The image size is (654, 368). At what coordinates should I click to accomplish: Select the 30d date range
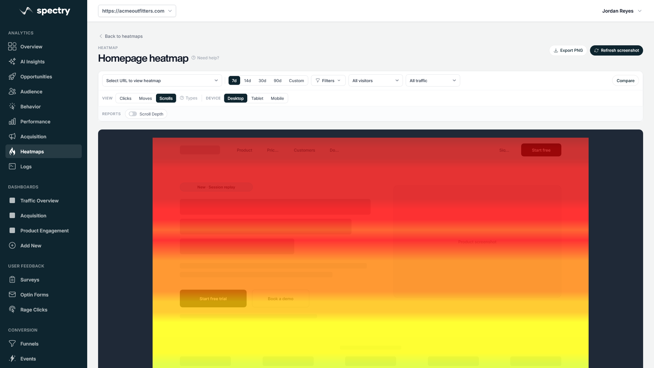(x=262, y=80)
